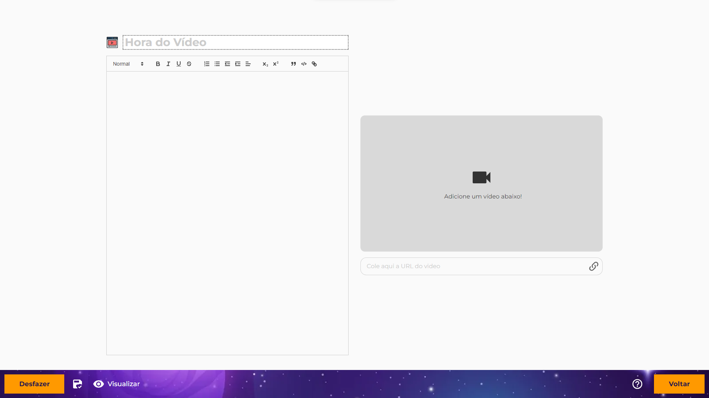Toggle italic text formatting
The height and width of the screenshot is (398, 709).
click(168, 64)
